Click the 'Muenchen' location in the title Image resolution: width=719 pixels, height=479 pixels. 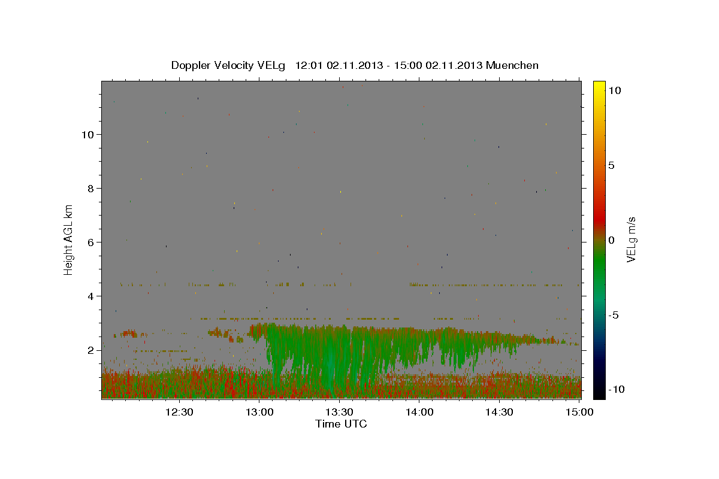coord(512,65)
